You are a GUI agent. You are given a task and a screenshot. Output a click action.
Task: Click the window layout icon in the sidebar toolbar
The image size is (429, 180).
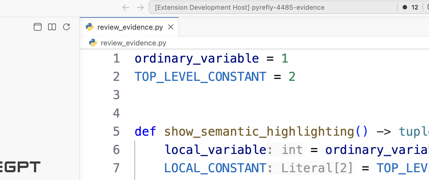pos(38,27)
